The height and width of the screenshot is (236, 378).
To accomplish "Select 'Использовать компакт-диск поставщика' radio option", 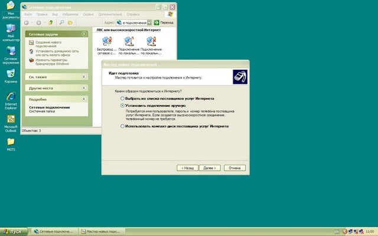I will [x=123, y=126].
